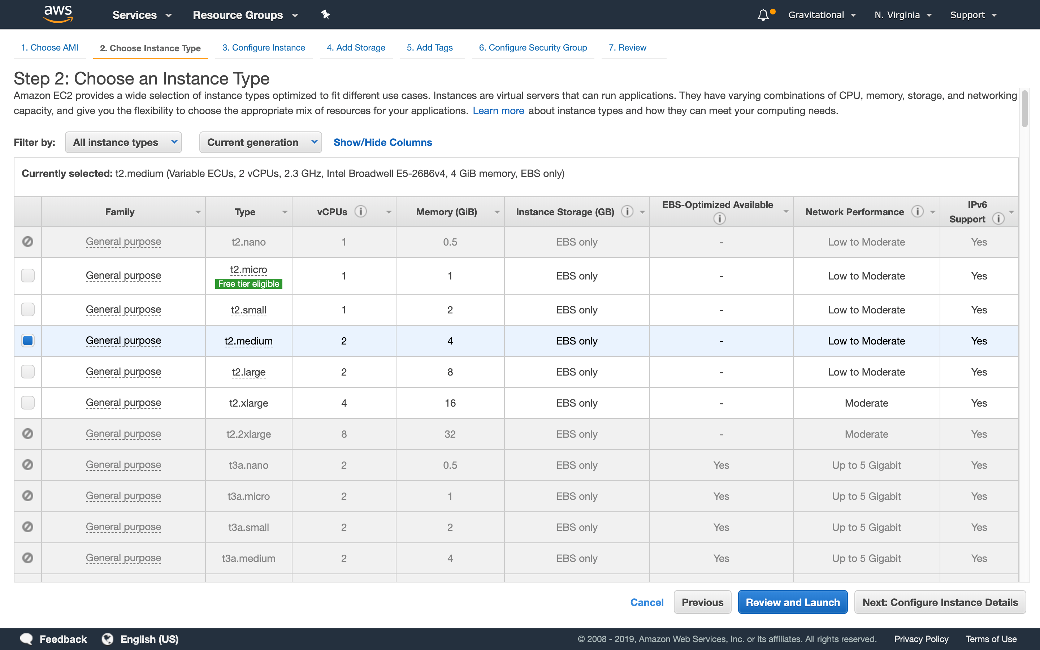Select the t2.xlarge instance checkbox
Screen dimensions: 1040x650
coord(28,402)
